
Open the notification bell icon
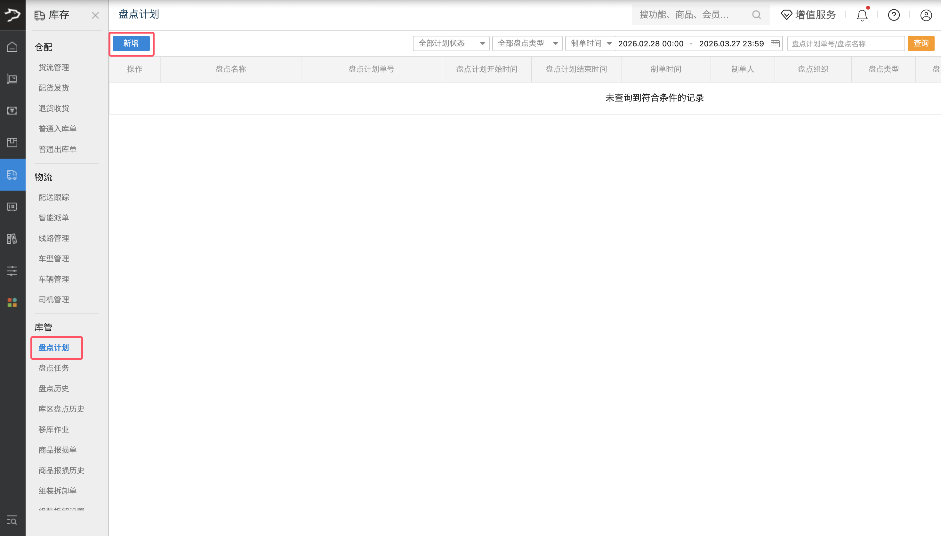tap(862, 15)
